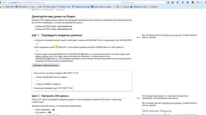The height and width of the screenshot is (115, 206).
Task: Open the MusicYandex bookmark
Action: coord(49,7)
